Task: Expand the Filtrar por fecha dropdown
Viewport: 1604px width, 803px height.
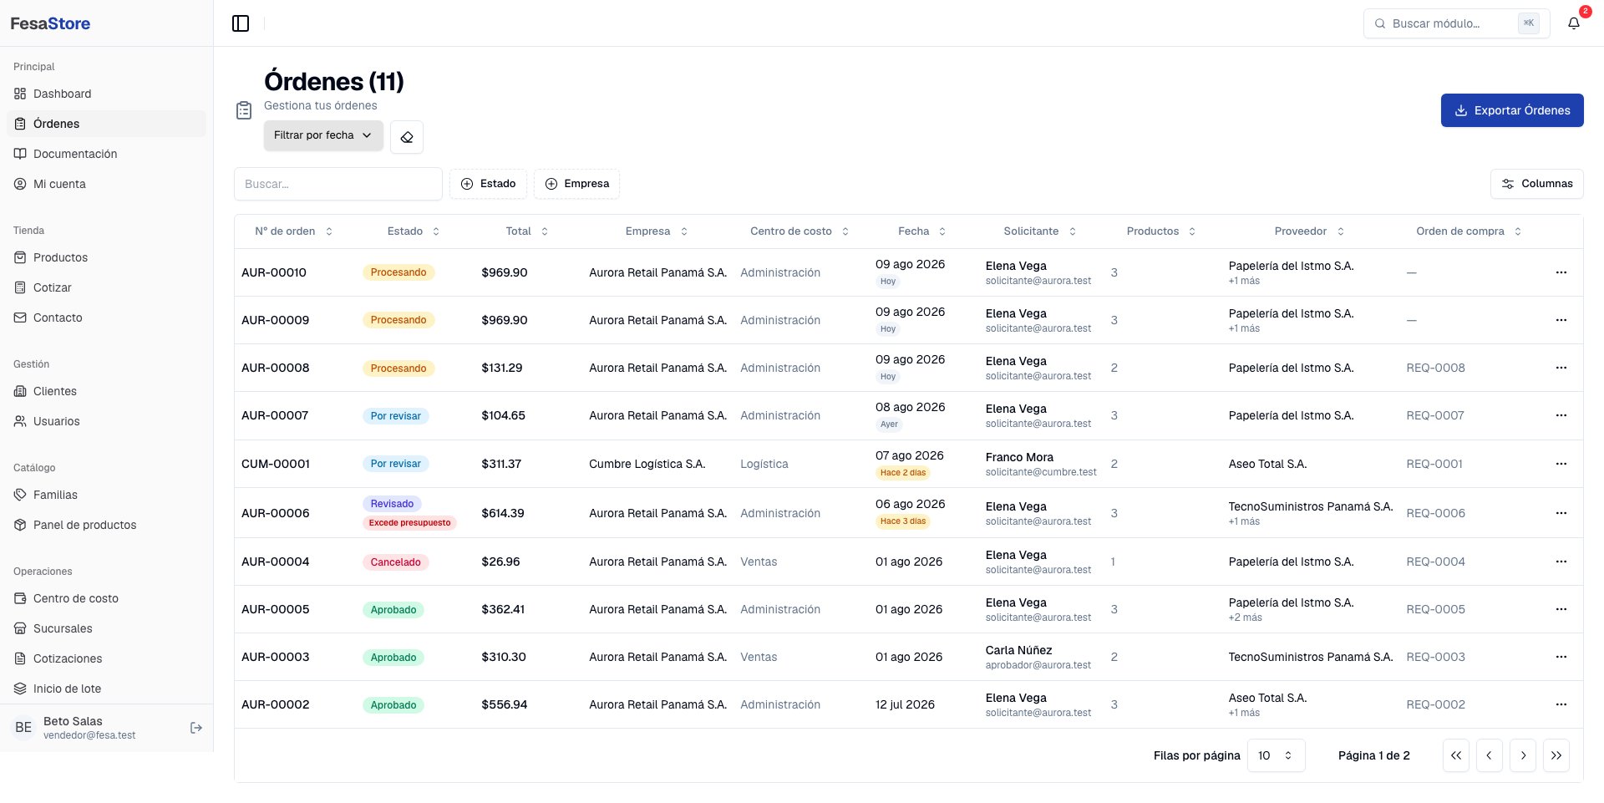Action: (323, 135)
